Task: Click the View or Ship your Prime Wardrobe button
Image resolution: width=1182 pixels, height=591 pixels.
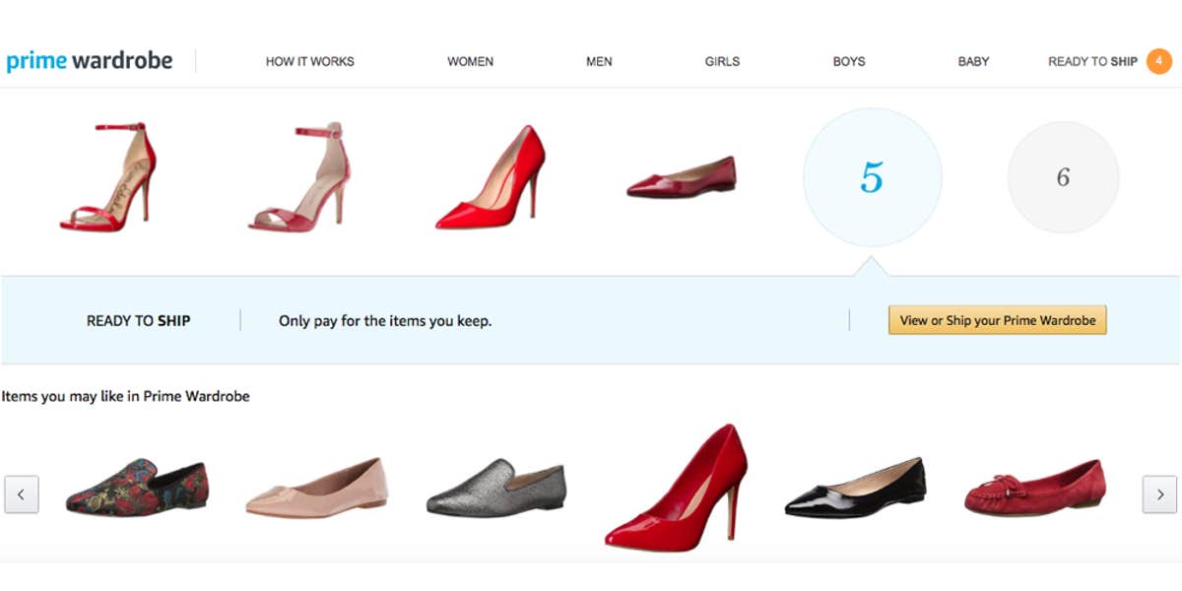Action: pyautogui.click(x=998, y=320)
